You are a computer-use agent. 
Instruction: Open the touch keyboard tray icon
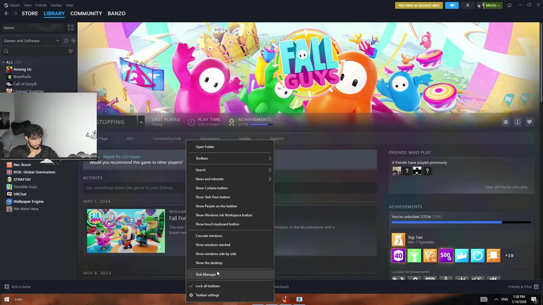click(x=484, y=299)
